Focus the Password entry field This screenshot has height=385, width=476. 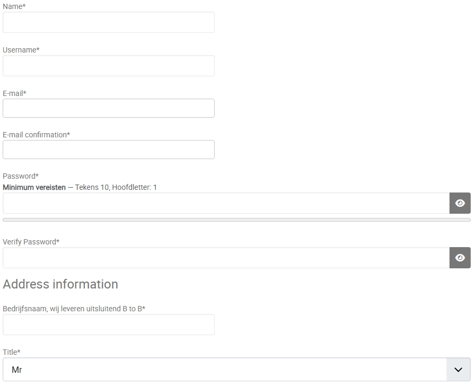click(x=226, y=203)
